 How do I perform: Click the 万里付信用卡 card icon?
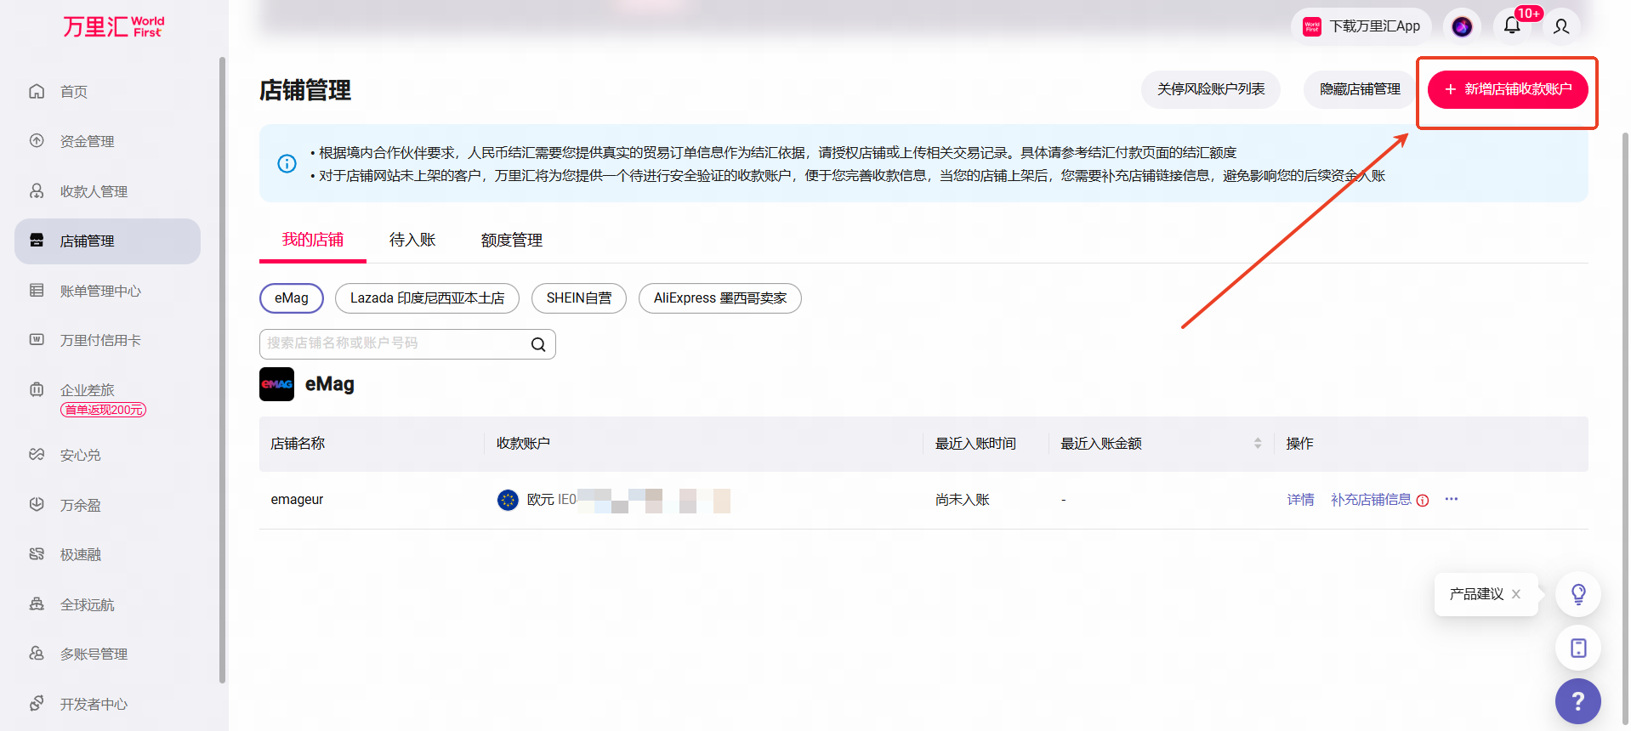(x=37, y=340)
